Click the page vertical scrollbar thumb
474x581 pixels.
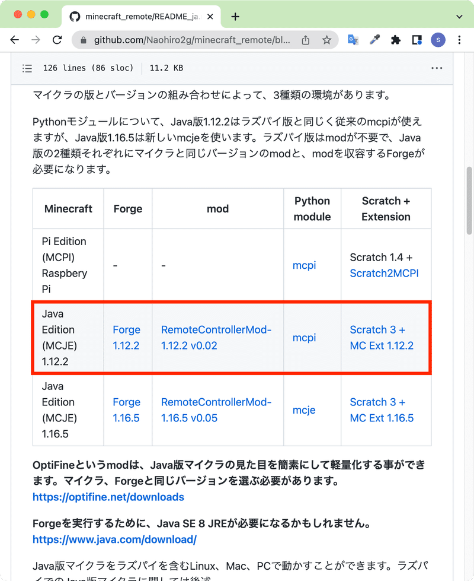[x=469, y=201]
